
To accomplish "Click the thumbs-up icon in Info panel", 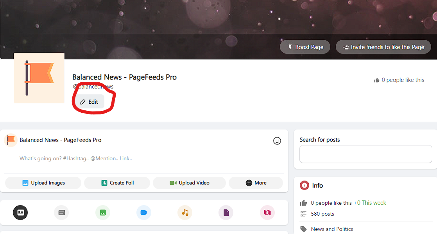I will (x=303, y=203).
